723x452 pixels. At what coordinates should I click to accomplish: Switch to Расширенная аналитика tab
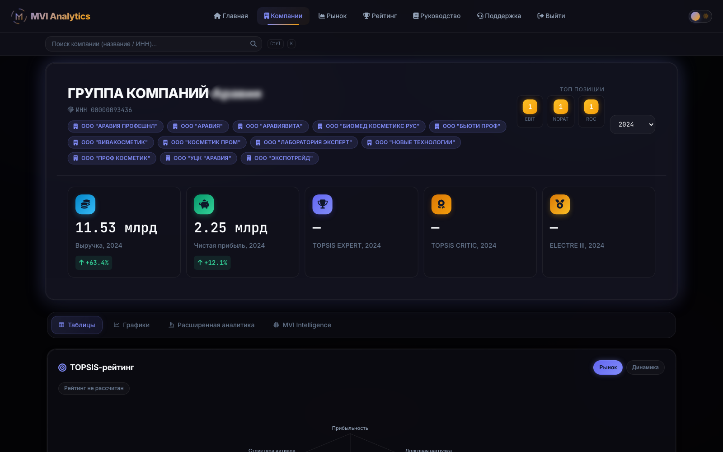211,325
